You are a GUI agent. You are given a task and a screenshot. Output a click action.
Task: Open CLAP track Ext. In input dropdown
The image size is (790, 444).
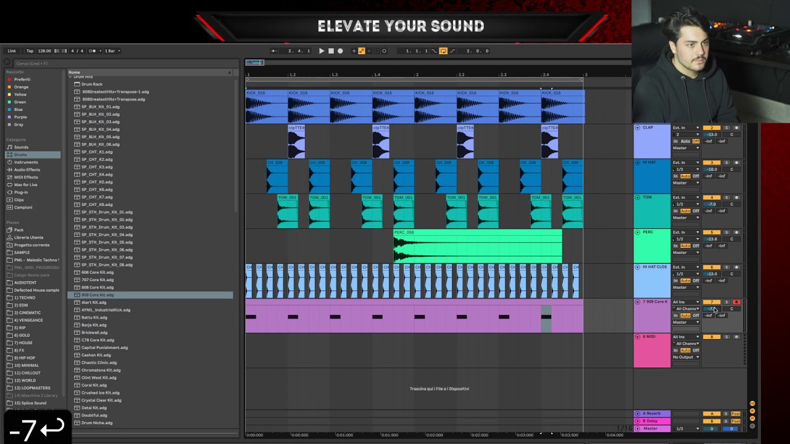(686, 128)
